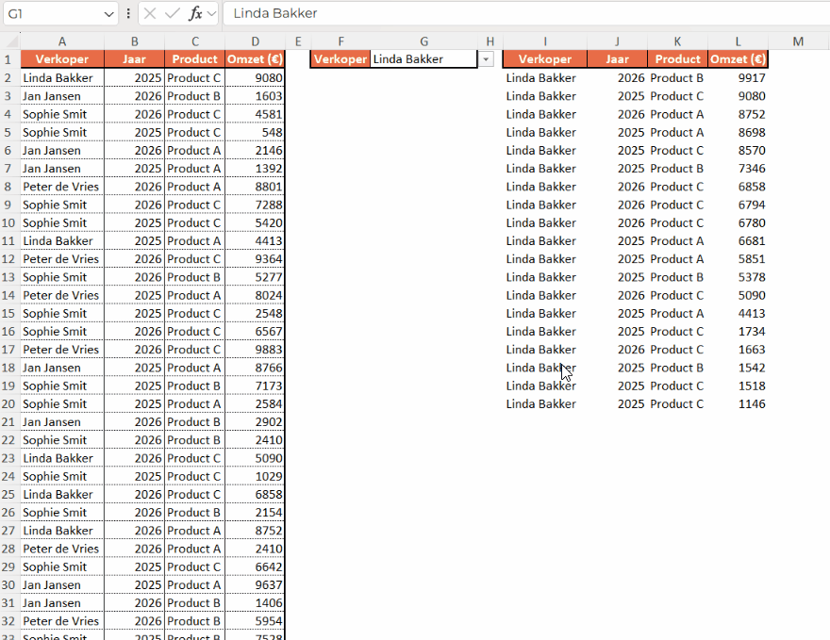The height and width of the screenshot is (640, 830).
Task: Select column A header
Action: pos(62,41)
